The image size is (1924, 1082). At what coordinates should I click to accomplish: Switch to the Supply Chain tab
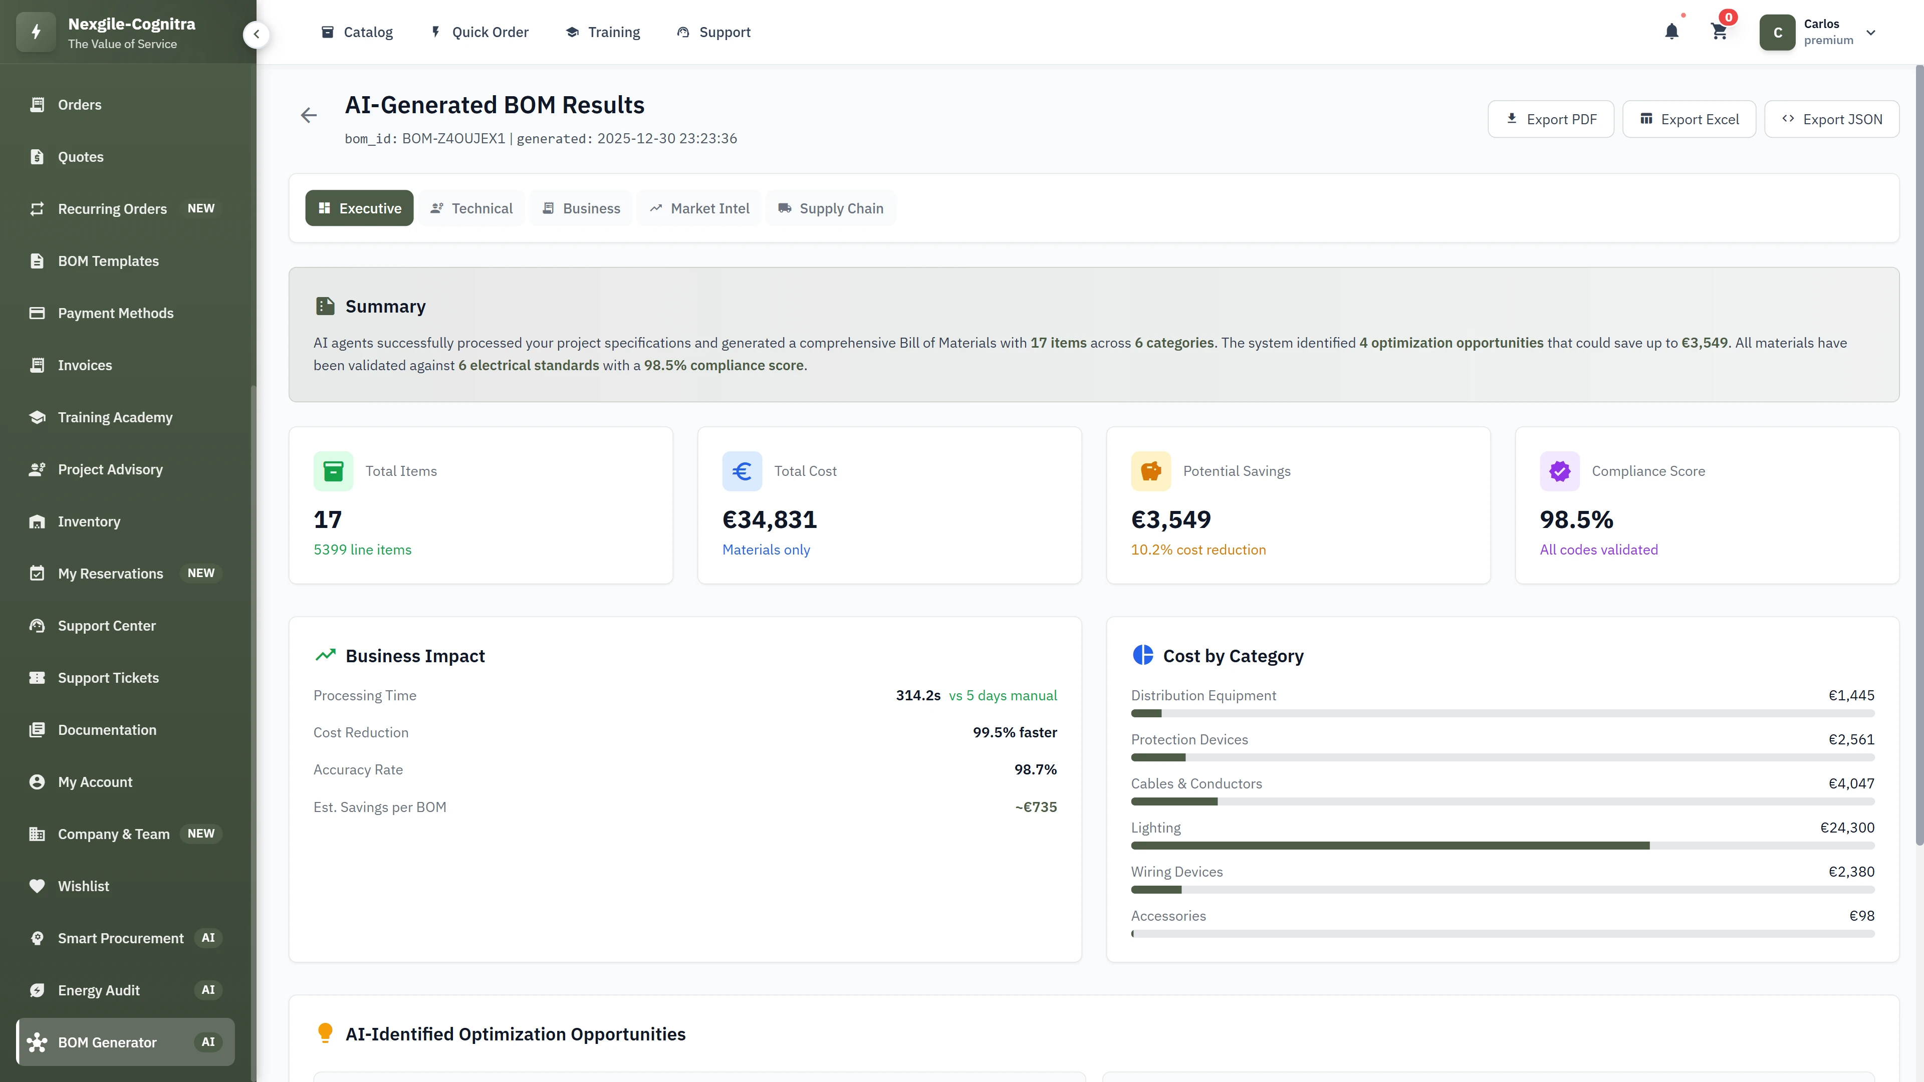[831, 207]
